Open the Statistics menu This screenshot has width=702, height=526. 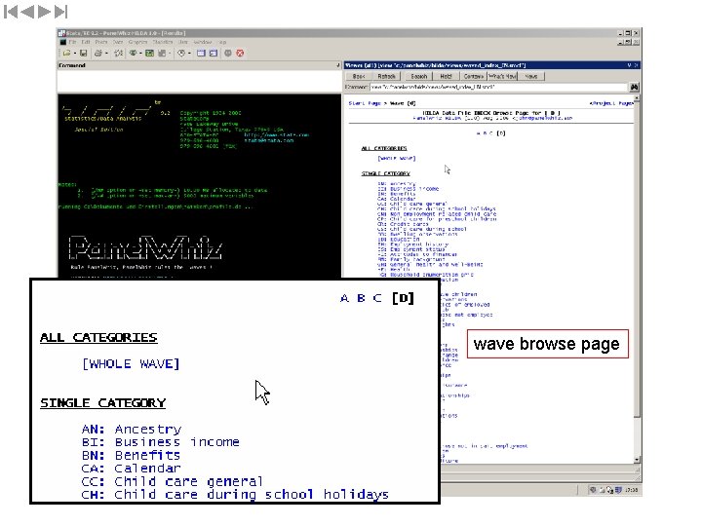pos(163,42)
